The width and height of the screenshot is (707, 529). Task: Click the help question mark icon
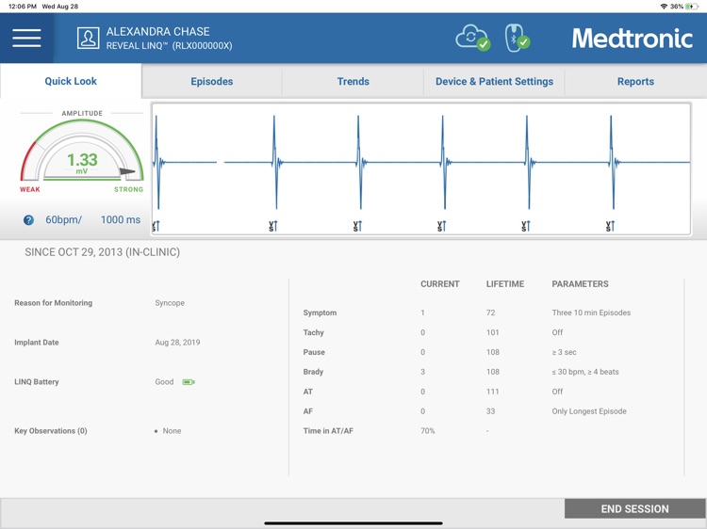28,220
